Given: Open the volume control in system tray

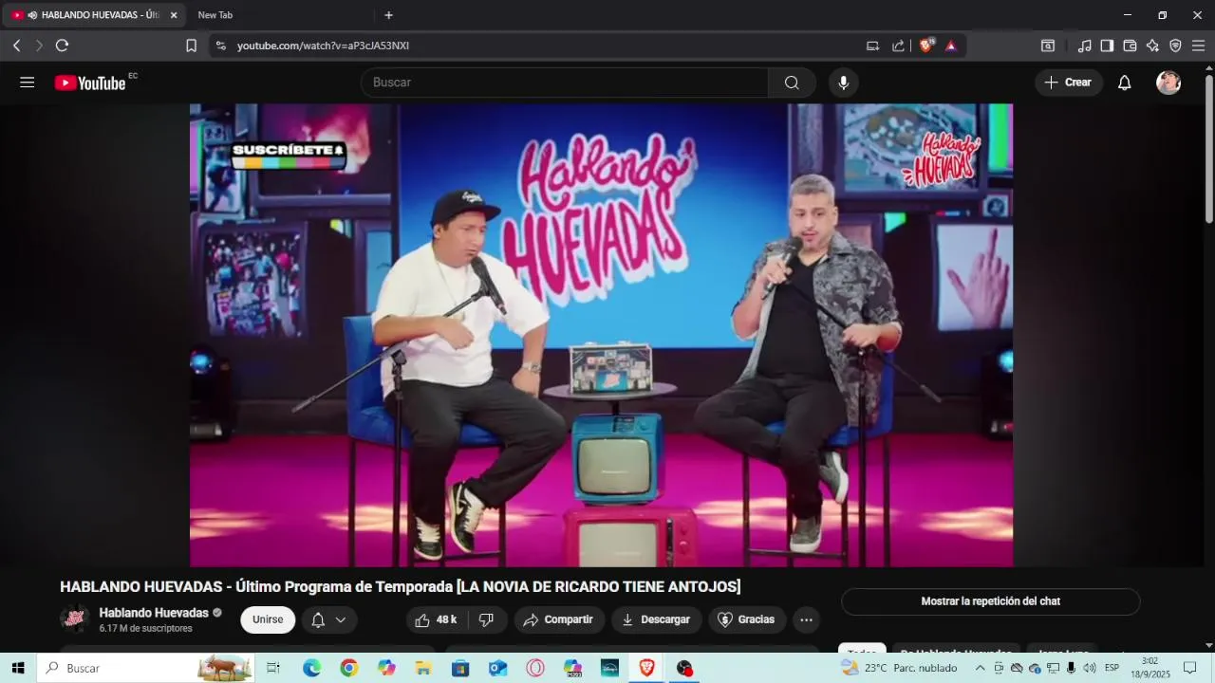Looking at the screenshot, I should (x=1089, y=668).
